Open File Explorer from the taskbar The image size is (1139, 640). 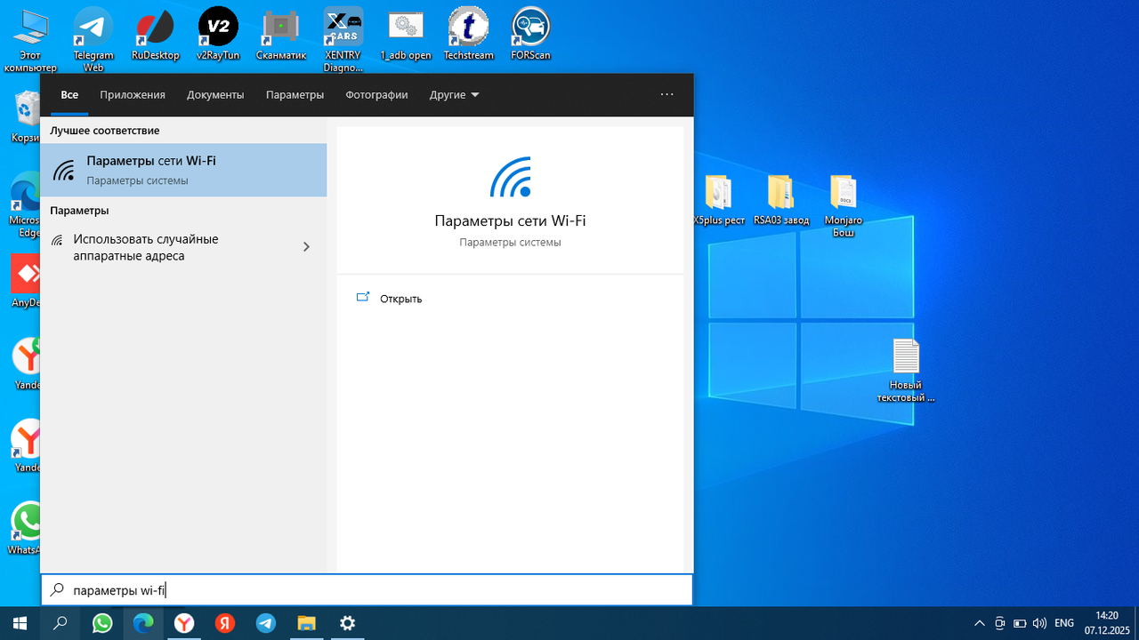307,623
